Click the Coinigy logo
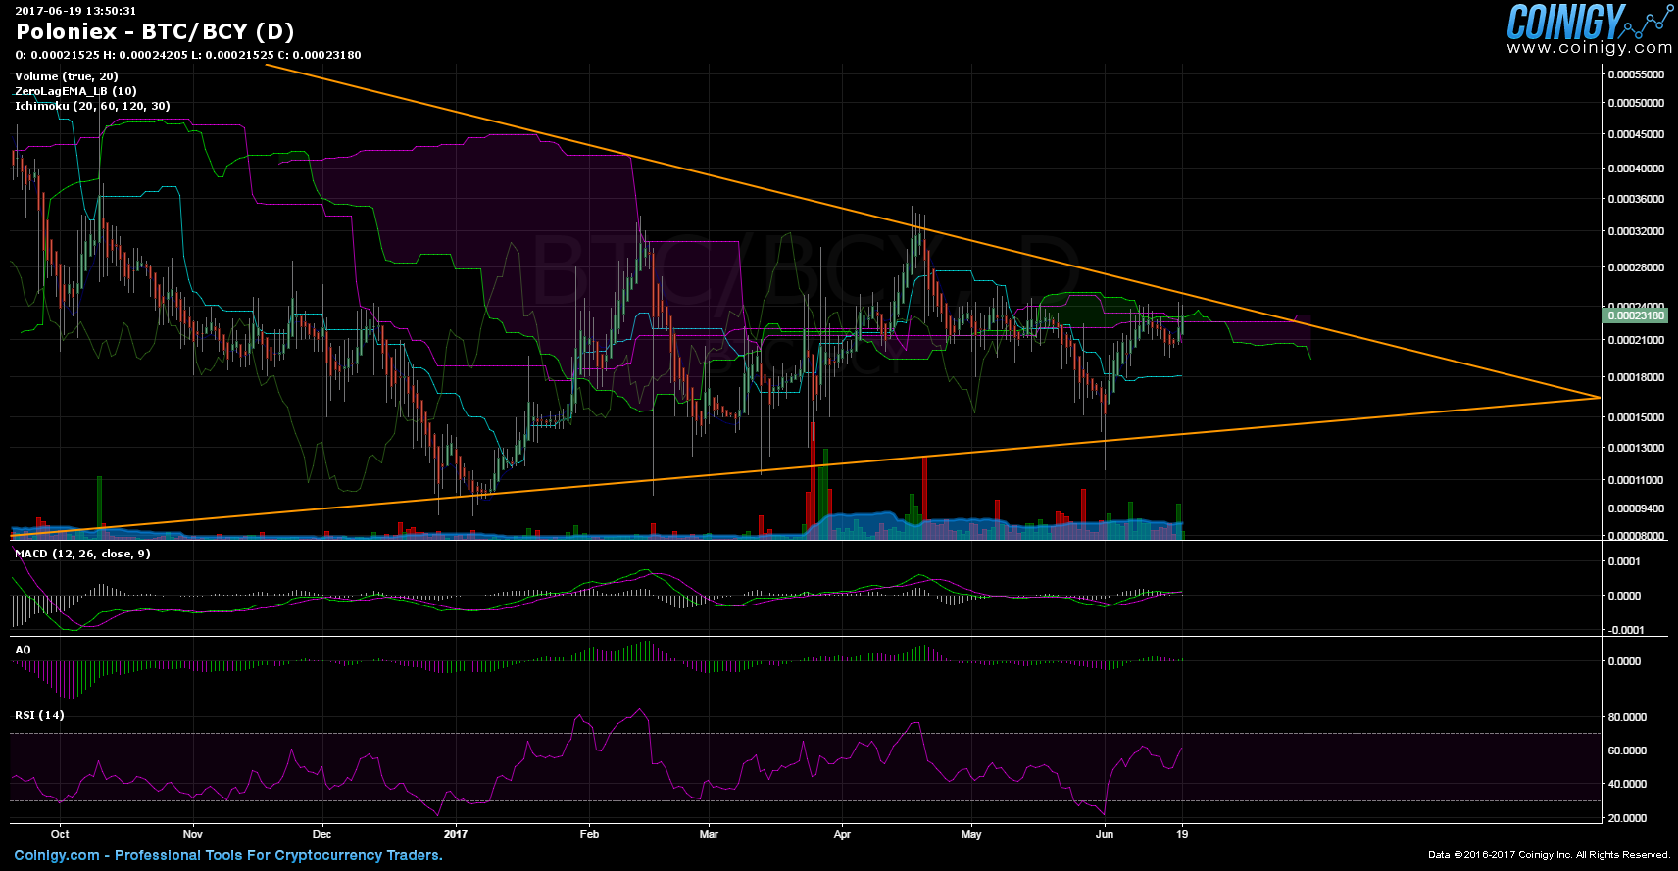 tap(1589, 22)
